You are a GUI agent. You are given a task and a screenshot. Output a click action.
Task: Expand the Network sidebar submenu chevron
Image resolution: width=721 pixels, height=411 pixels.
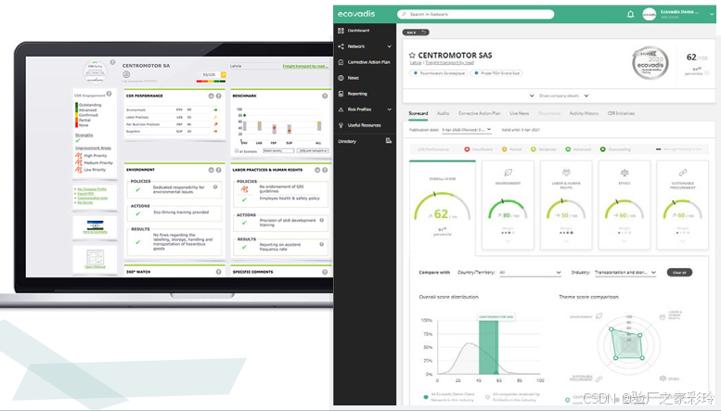[x=389, y=46]
